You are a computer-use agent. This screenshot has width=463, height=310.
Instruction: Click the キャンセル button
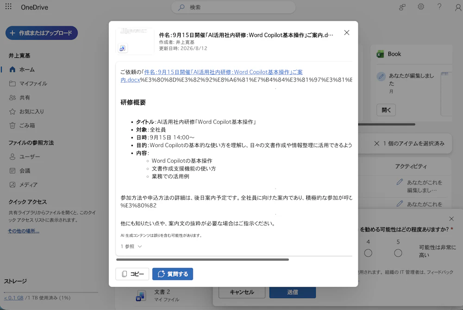tap(242, 292)
